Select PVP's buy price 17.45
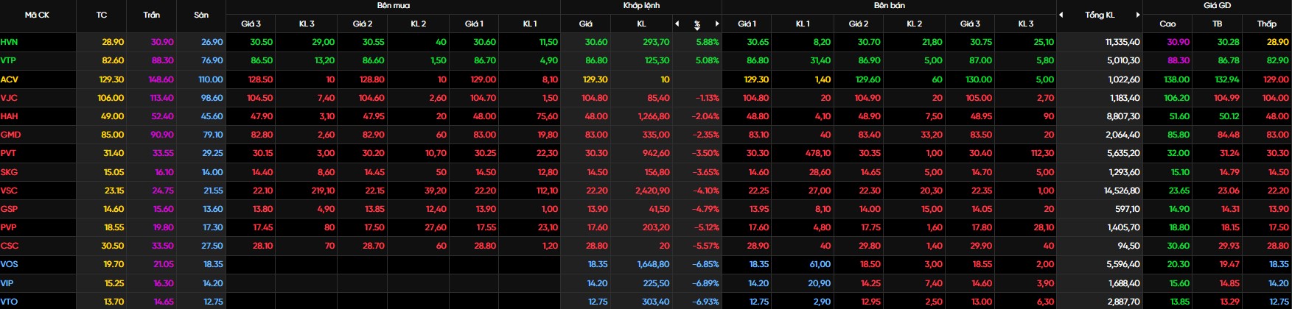This screenshot has height=309, width=1292. (262, 227)
